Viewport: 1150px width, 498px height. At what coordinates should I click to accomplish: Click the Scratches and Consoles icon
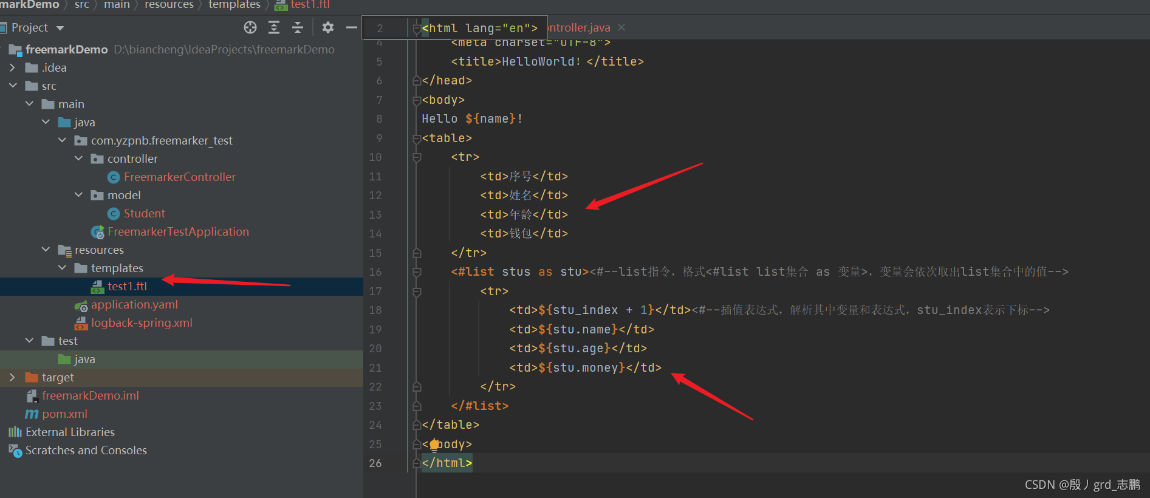tap(15, 450)
